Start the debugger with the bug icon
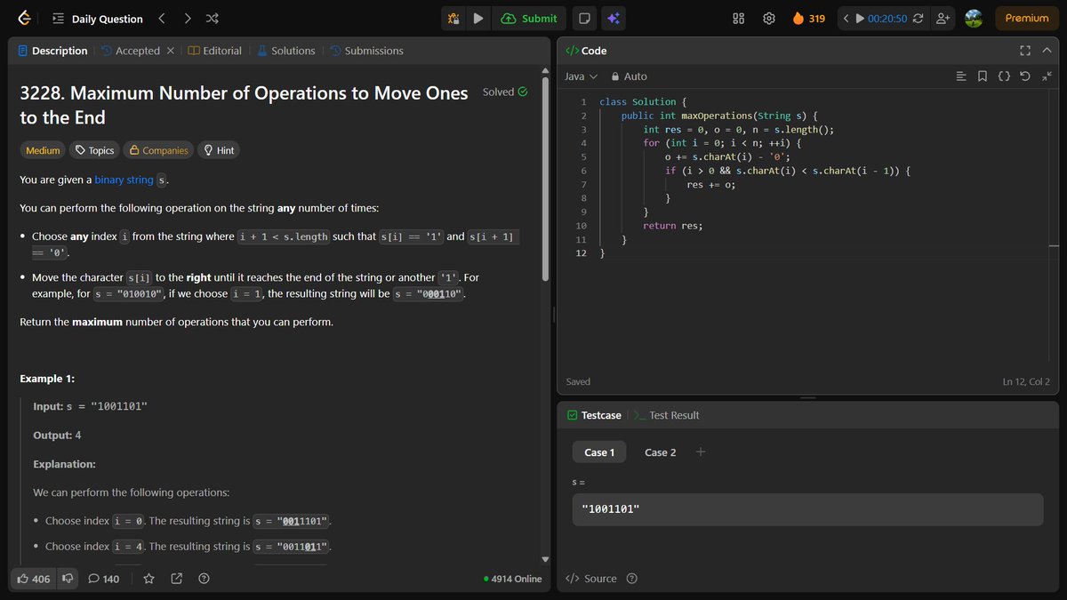The image size is (1067, 600). [x=453, y=18]
